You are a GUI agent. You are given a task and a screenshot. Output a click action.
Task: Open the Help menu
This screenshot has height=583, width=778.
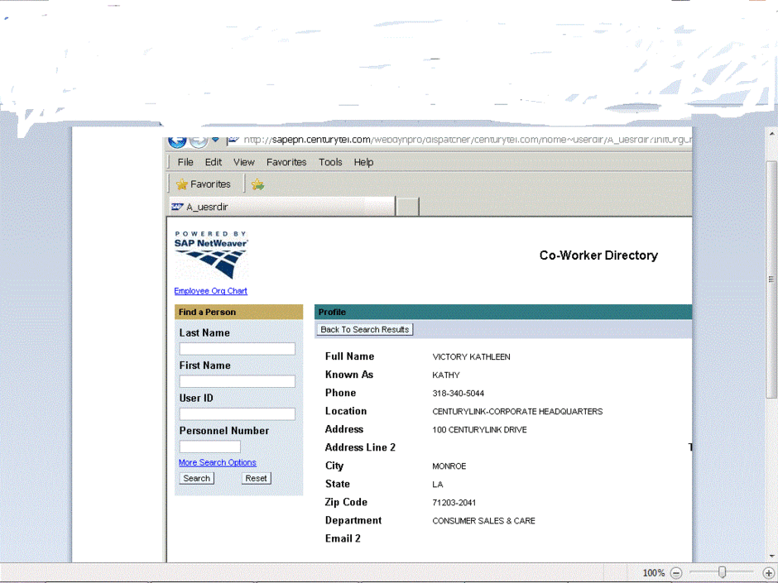363,162
